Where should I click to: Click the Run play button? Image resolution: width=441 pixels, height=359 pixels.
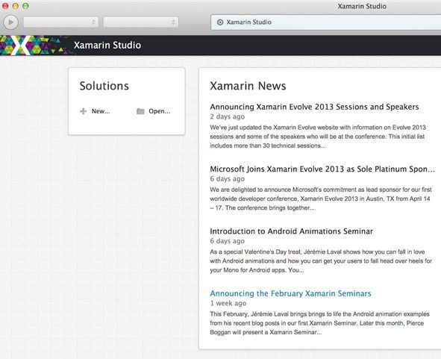coord(10,22)
